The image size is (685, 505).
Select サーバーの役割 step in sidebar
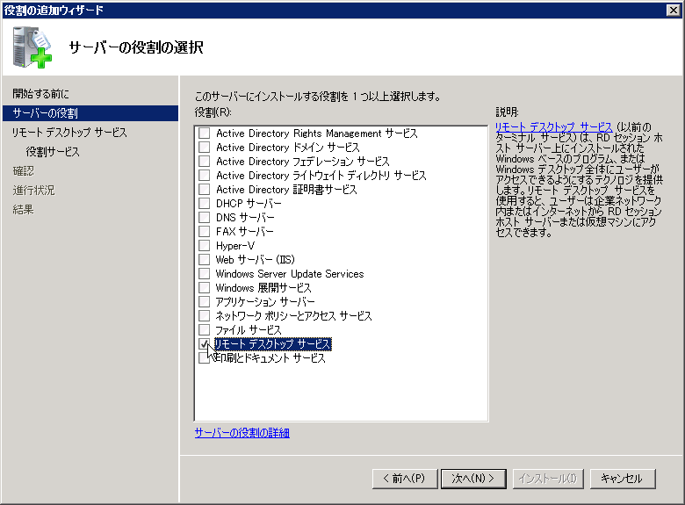[x=90, y=113]
